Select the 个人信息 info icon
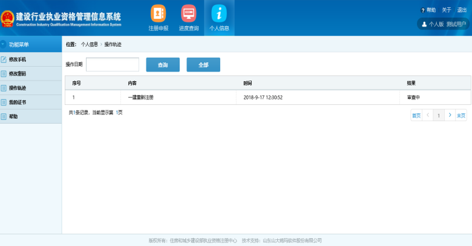 218,13
